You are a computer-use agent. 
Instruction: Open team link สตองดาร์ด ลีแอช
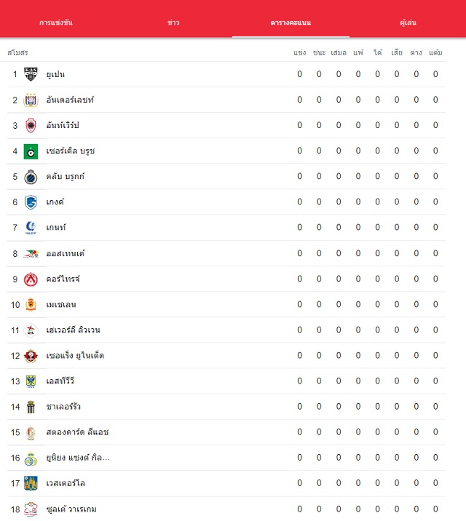point(77,432)
